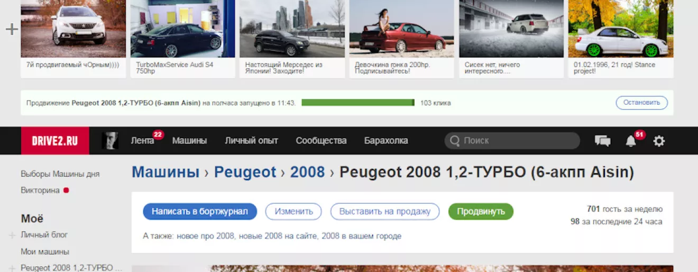The width and height of the screenshot is (698, 272).
Task: Open 2008 breadcrumb link
Action: 307,172
